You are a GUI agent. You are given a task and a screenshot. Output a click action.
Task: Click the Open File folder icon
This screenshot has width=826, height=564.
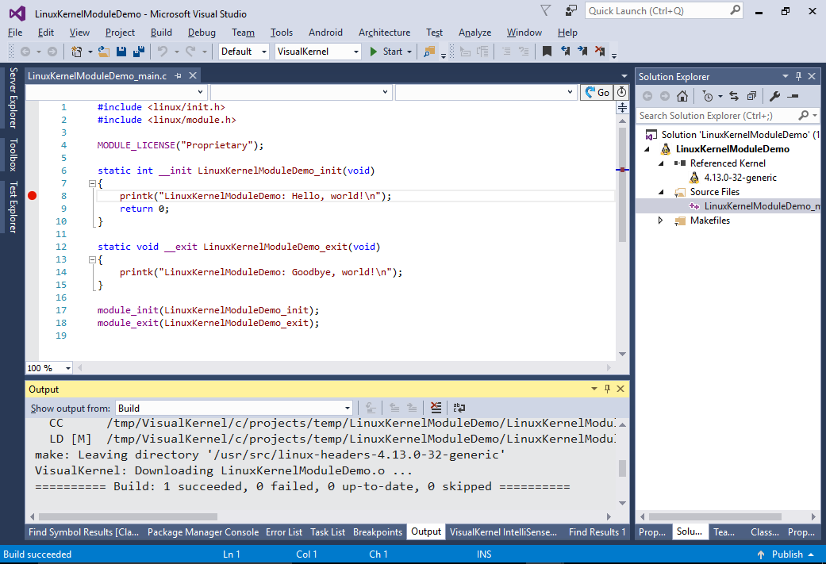tap(104, 51)
